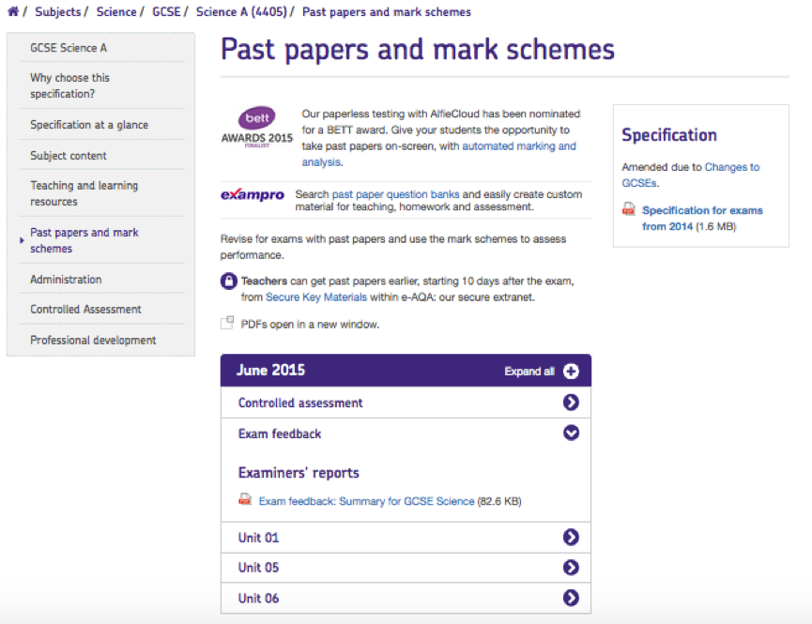Click the Exam feedback row title
Image resolution: width=812 pixels, height=624 pixels.
pyautogui.click(x=280, y=434)
